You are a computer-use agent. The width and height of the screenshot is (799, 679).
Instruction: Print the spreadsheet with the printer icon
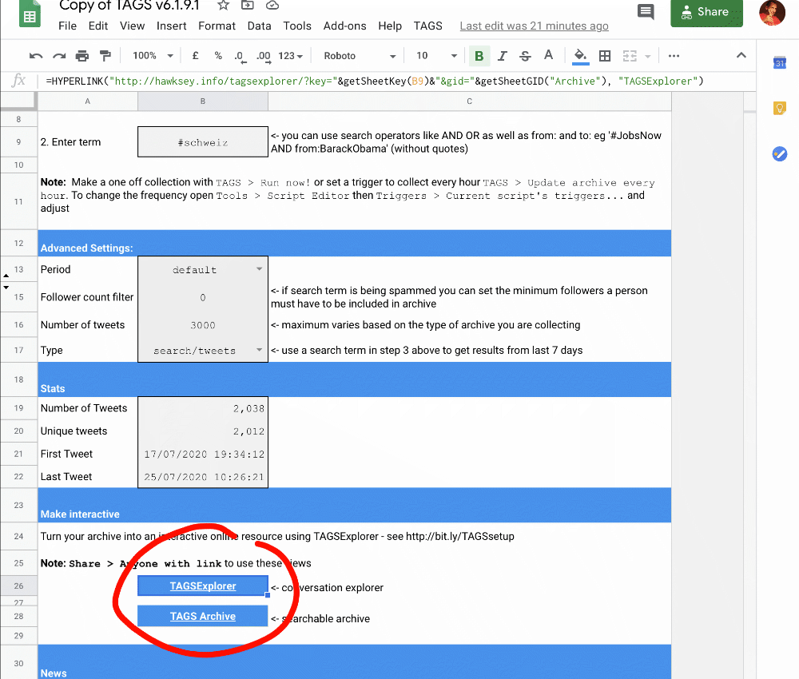pyautogui.click(x=82, y=56)
